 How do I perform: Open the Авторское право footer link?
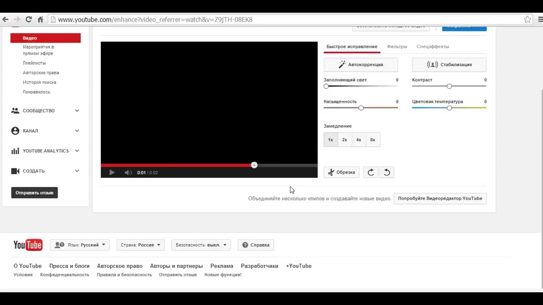click(120, 266)
